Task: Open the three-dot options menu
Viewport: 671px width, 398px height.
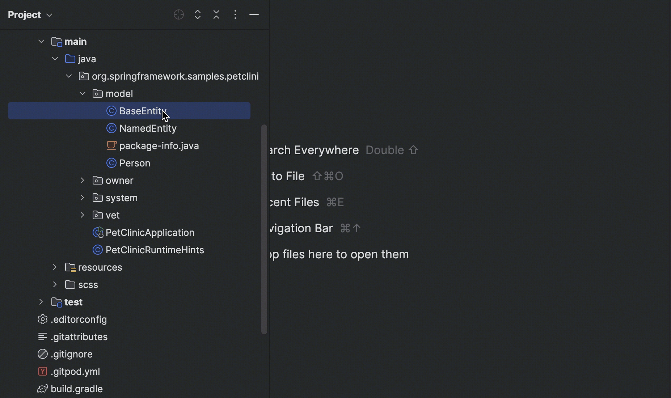Action: pyautogui.click(x=235, y=14)
